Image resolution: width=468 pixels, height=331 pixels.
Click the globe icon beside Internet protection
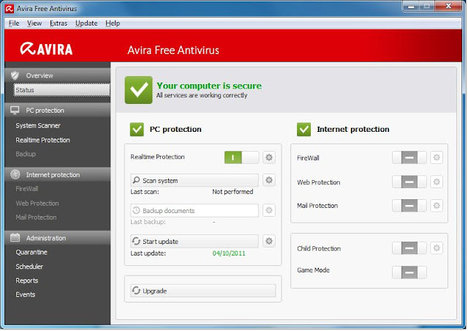(x=15, y=174)
